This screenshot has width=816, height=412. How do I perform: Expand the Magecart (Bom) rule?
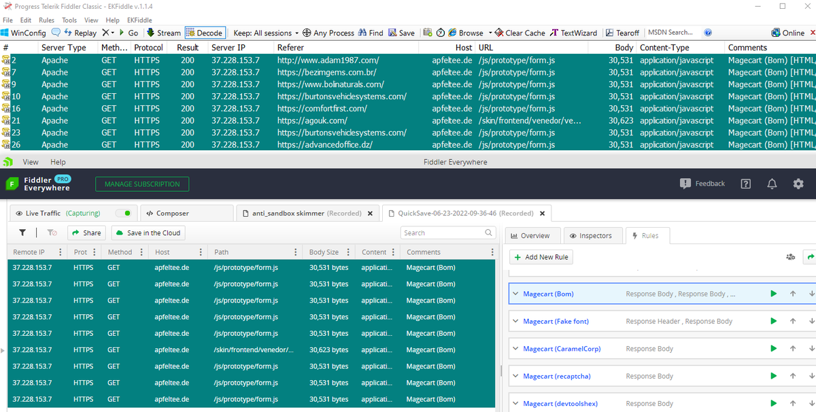(515, 294)
